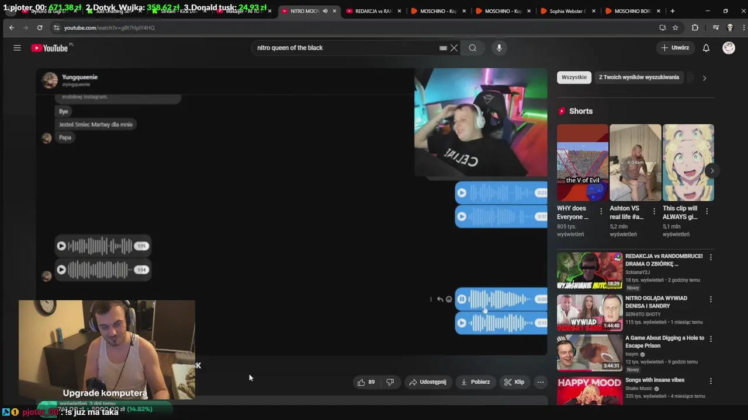This screenshot has height=420, width=748.
Task: Click the Utwórz create button
Action: pyautogui.click(x=675, y=48)
